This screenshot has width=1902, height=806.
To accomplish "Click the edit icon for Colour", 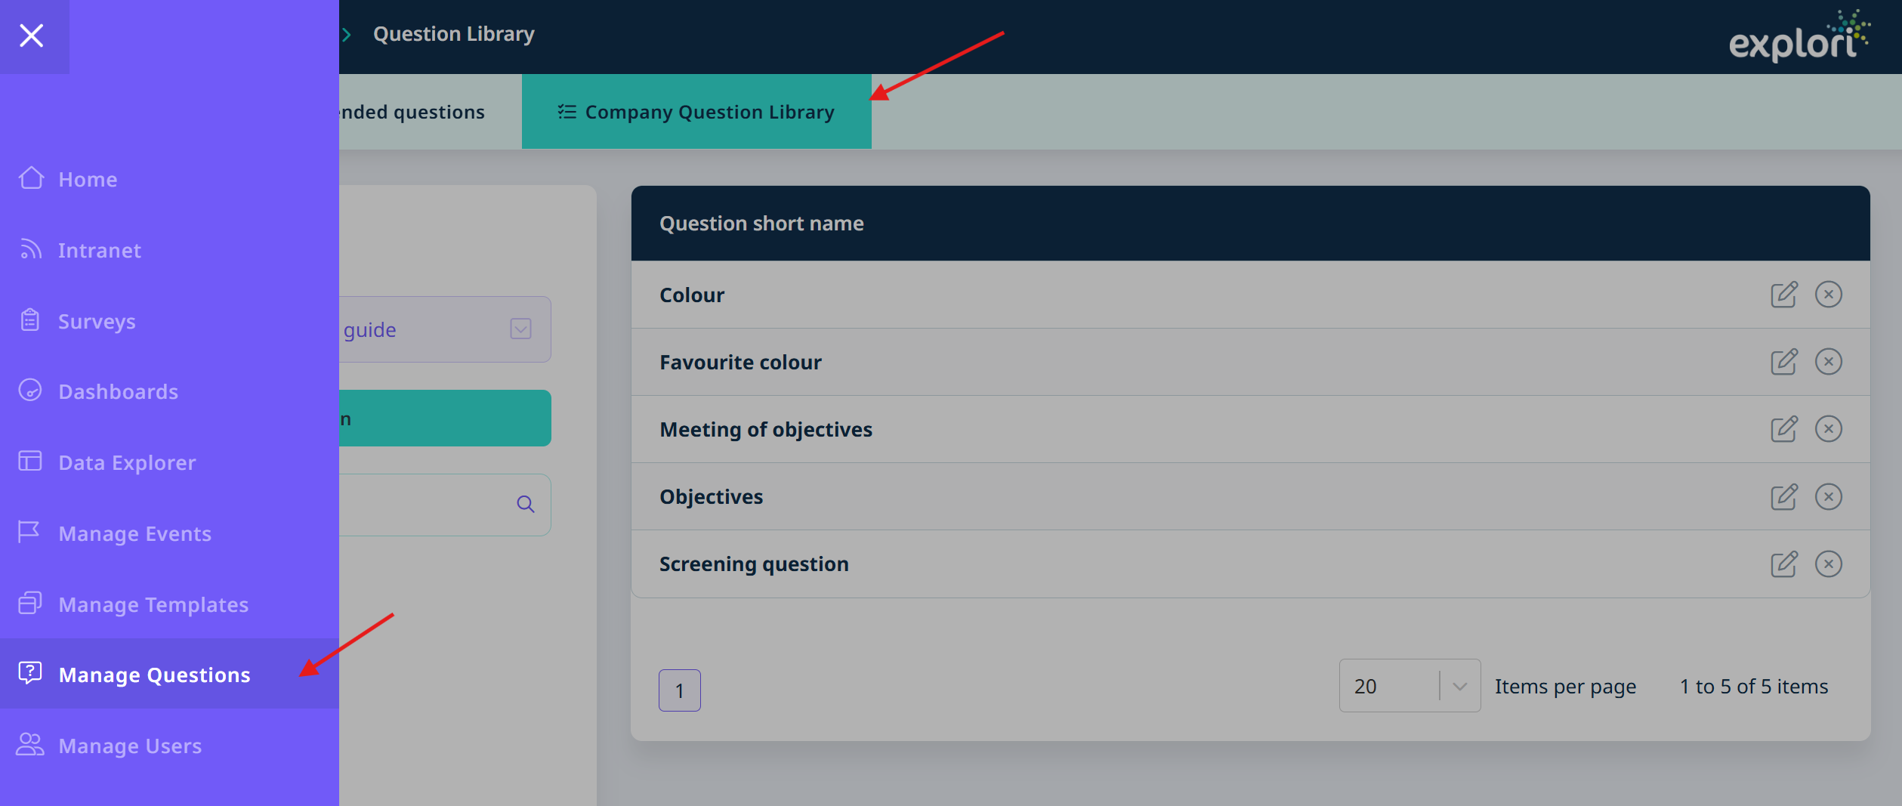I will [1783, 295].
